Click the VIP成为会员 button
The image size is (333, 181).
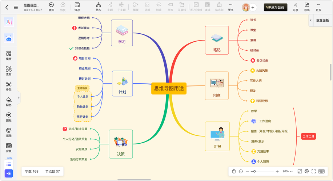point(275,7)
